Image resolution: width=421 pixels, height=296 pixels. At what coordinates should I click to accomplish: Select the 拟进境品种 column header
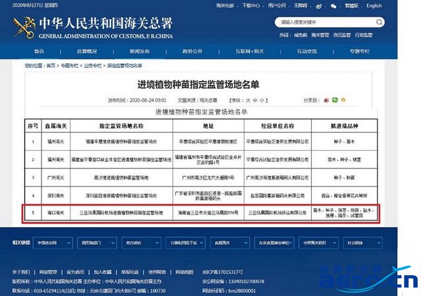[x=345, y=126]
